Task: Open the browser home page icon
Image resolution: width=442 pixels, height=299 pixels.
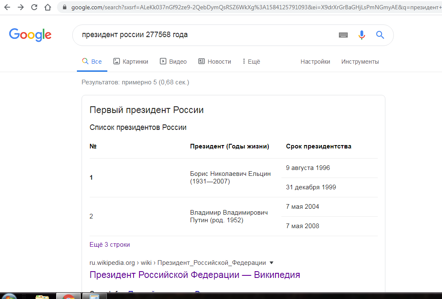Action: (x=48, y=7)
